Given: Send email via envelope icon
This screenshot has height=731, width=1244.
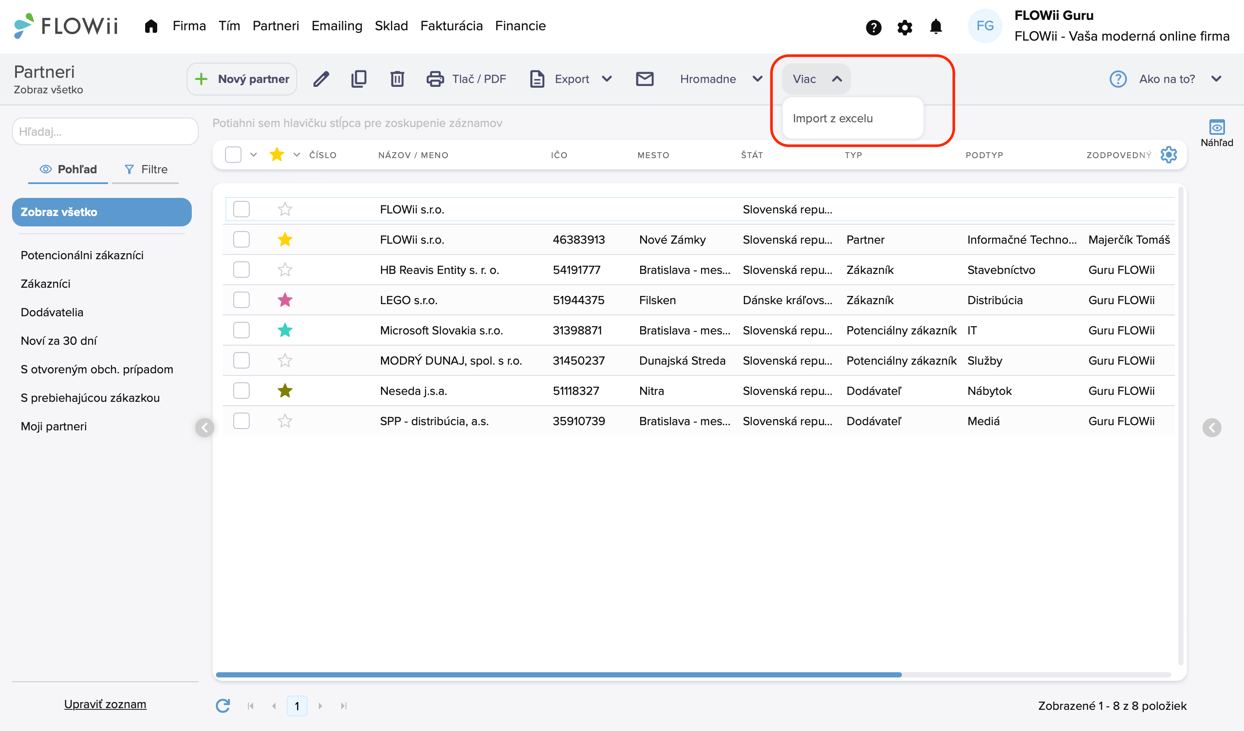Looking at the screenshot, I should point(645,79).
